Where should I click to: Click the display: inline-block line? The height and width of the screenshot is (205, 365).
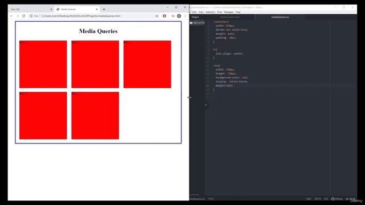tap(232, 81)
